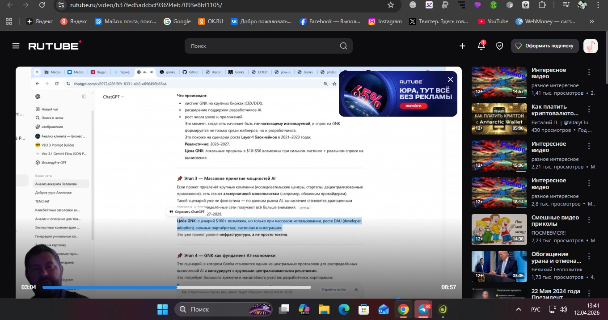This screenshot has width=608, height=320.
Task: Click the purple heart extension icon
Action: [x=477, y=5]
